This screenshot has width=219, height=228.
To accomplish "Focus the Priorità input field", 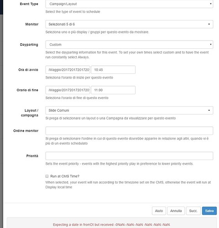I will click(129, 156).
